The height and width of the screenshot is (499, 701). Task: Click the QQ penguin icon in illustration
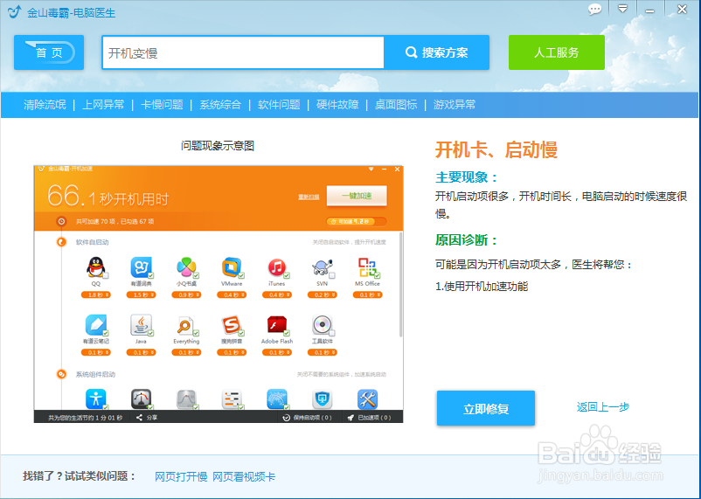(95, 267)
